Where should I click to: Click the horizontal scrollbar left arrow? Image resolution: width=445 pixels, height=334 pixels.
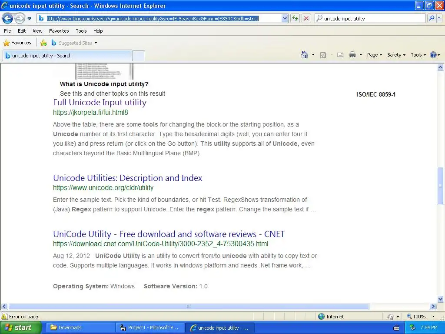pyautogui.click(x=4, y=307)
